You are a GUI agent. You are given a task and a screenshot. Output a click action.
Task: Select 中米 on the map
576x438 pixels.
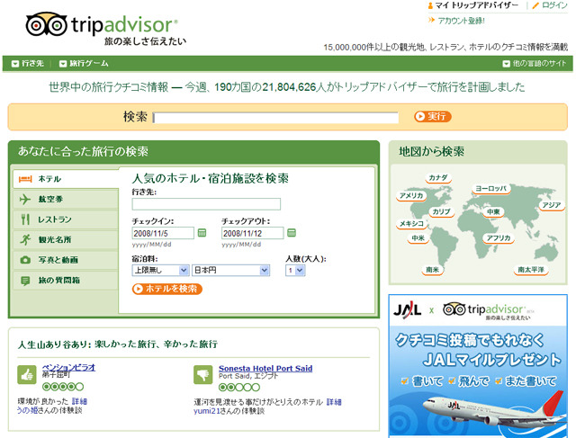pos(418,238)
